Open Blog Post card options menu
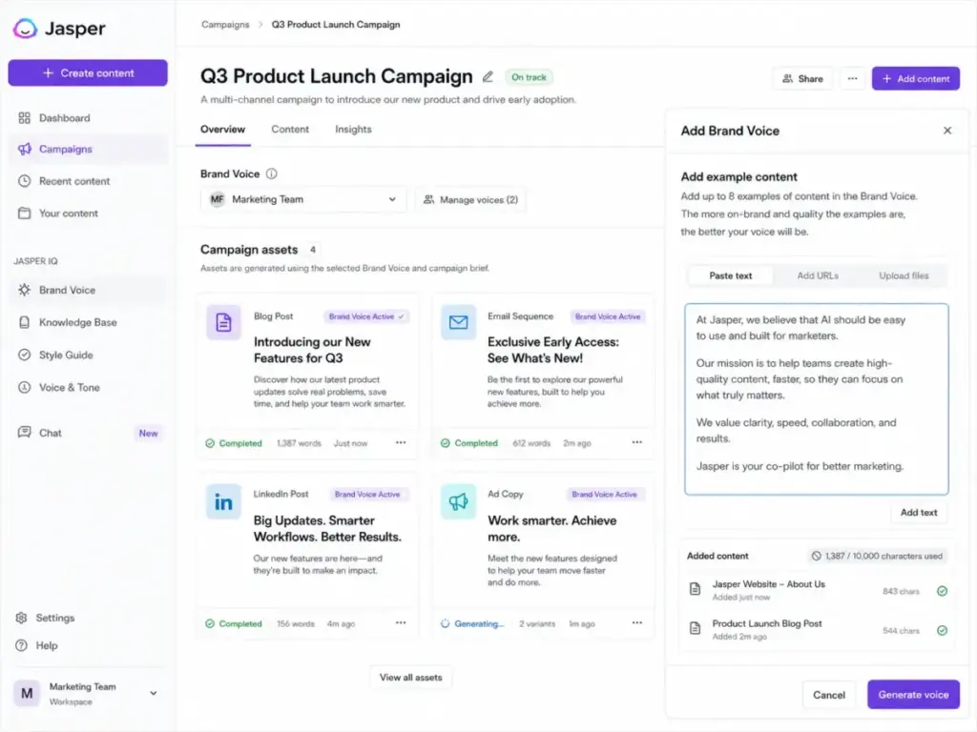Screen dimensions: 977x732 point(401,442)
